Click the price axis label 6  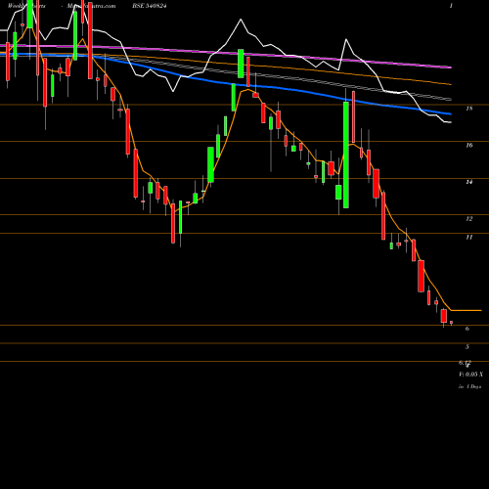click(x=467, y=329)
